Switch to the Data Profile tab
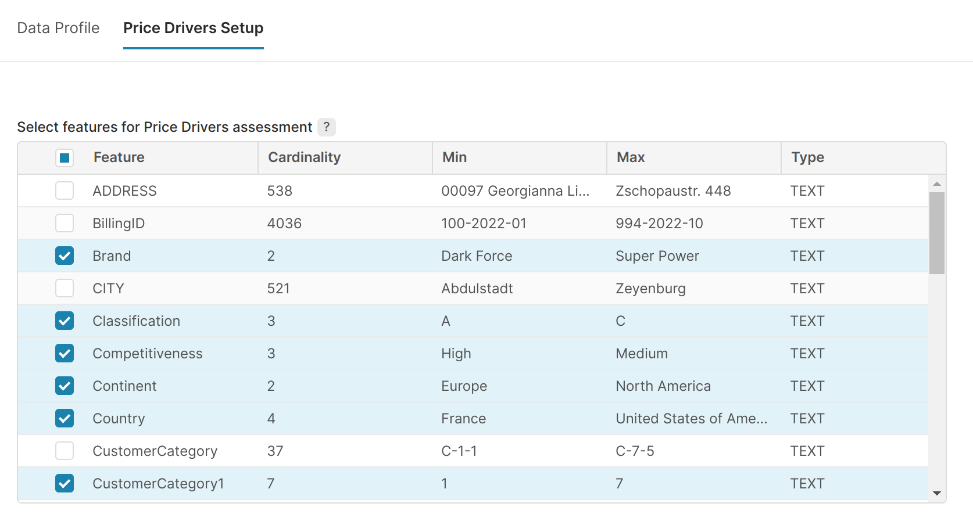Image resolution: width=973 pixels, height=525 pixels. click(58, 28)
